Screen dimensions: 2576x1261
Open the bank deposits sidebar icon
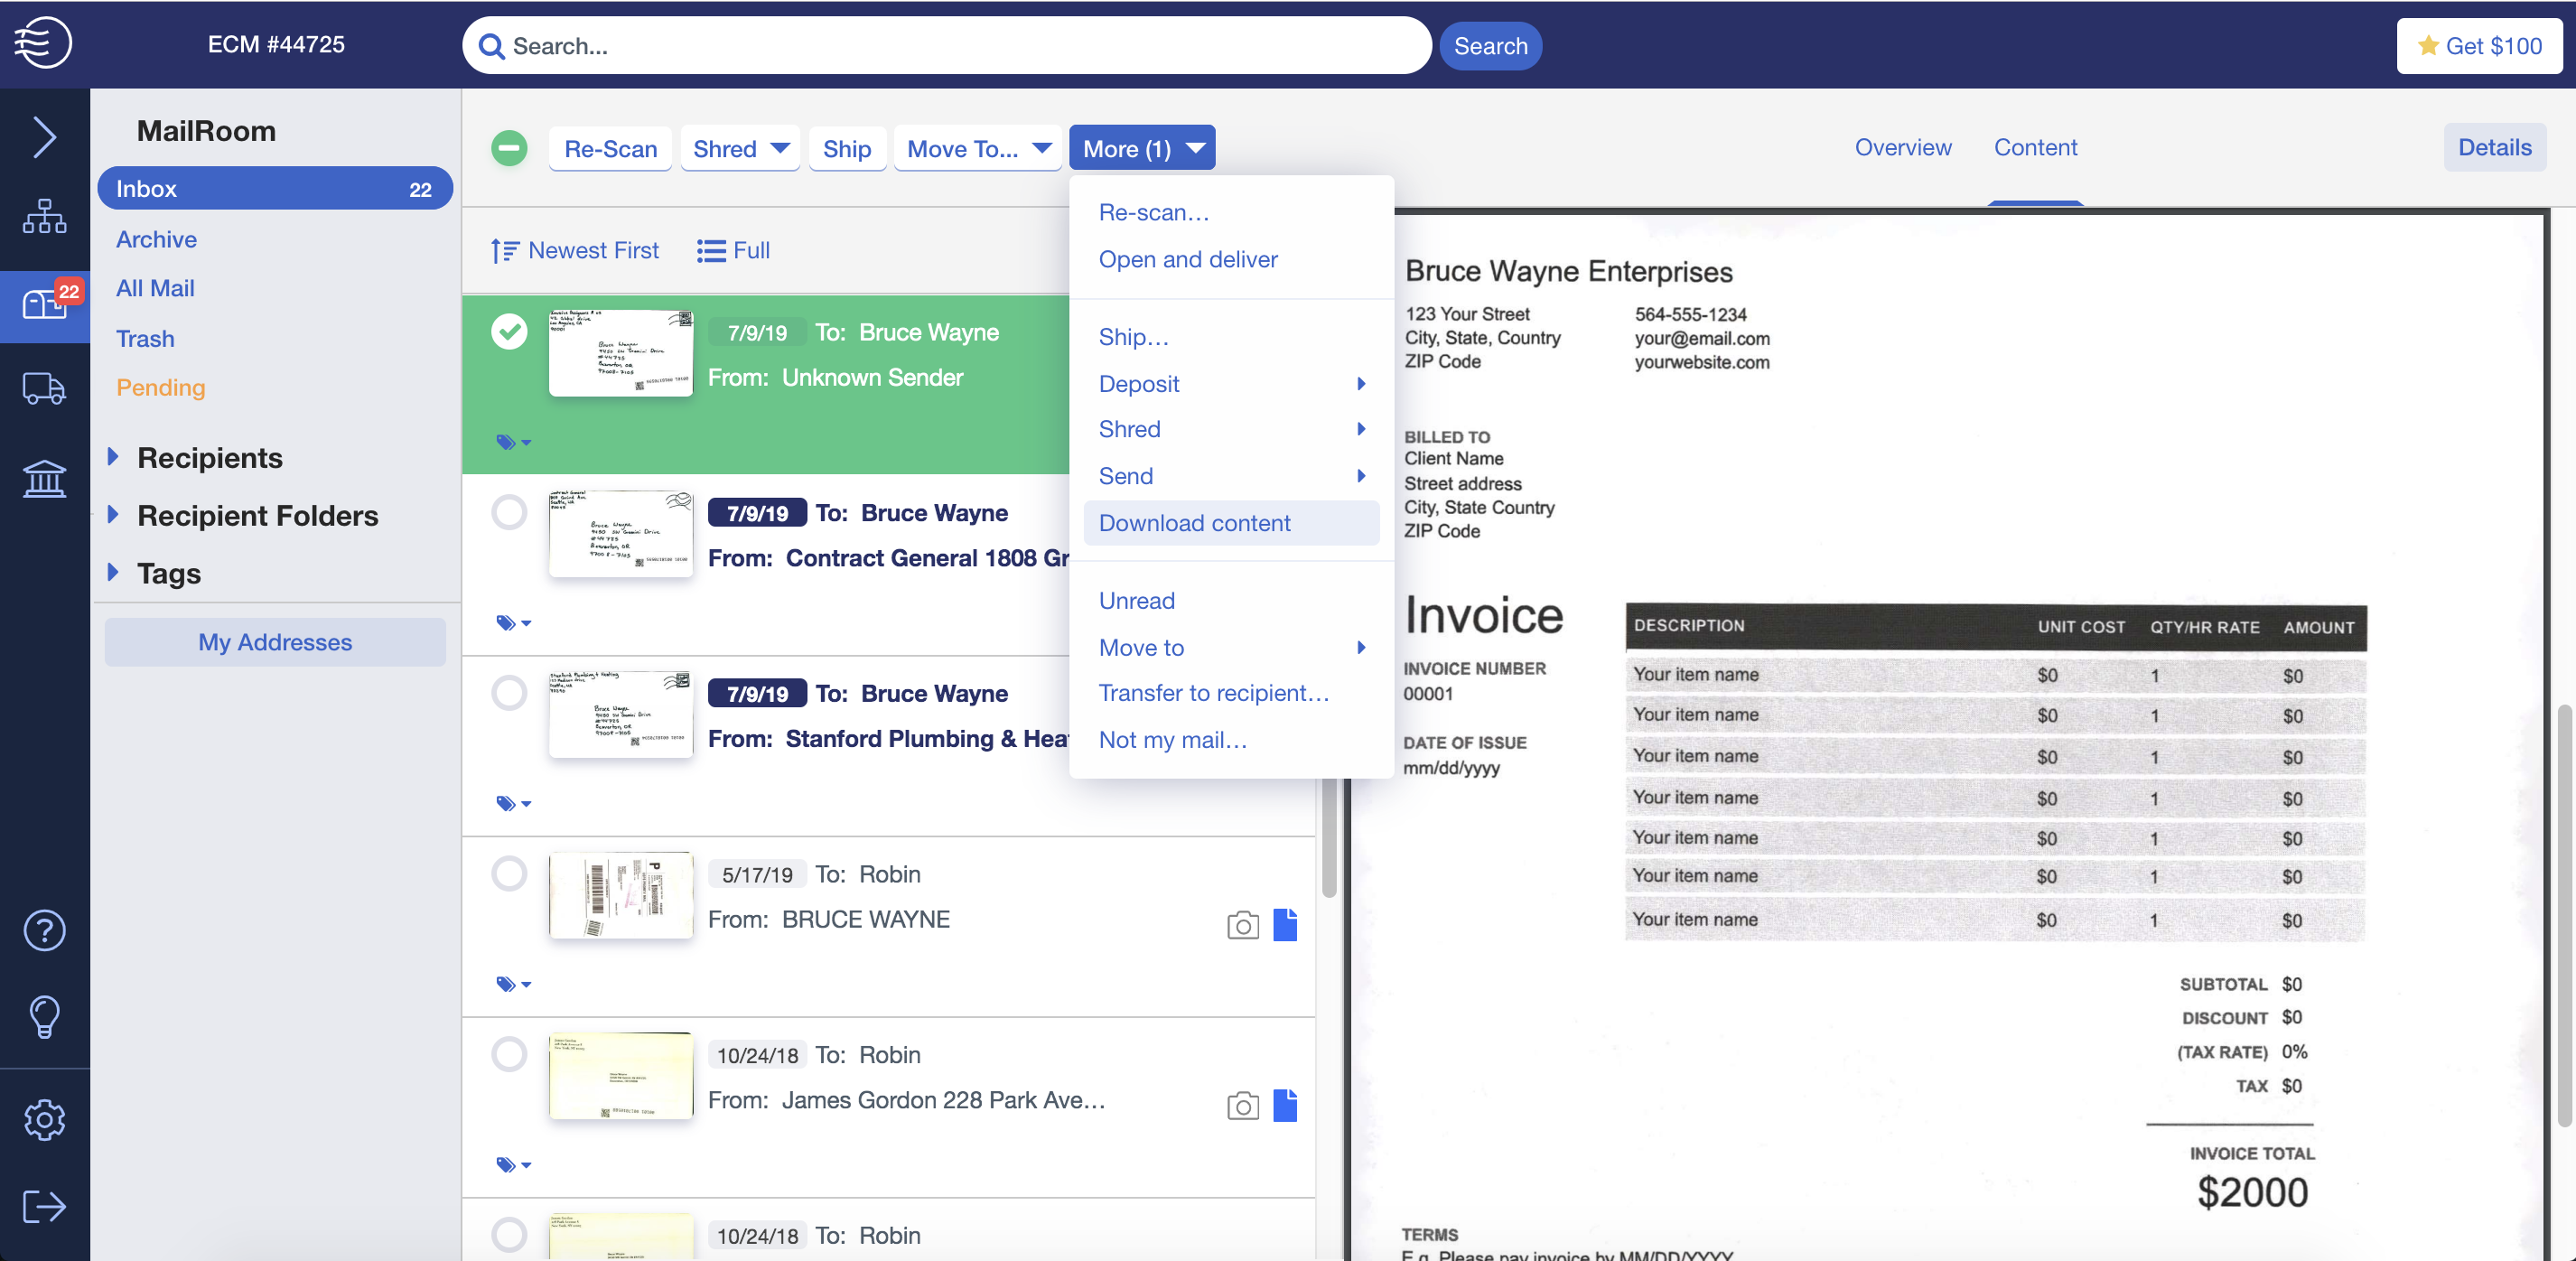pos(44,479)
